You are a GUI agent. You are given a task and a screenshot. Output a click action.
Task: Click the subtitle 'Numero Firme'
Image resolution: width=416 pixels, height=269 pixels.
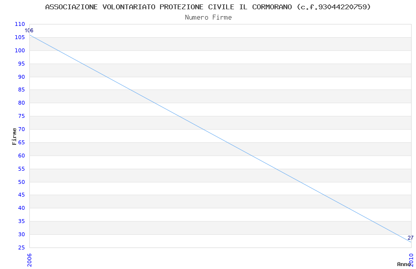(208, 18)
